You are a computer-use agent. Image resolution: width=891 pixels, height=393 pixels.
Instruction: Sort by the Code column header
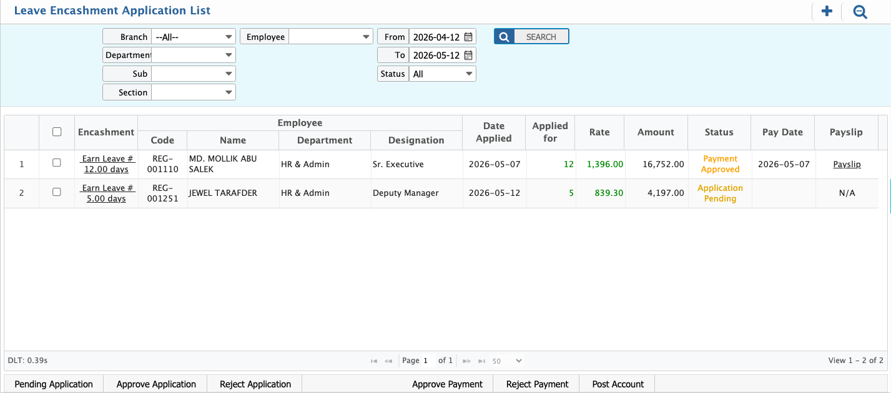coord(162,140)
